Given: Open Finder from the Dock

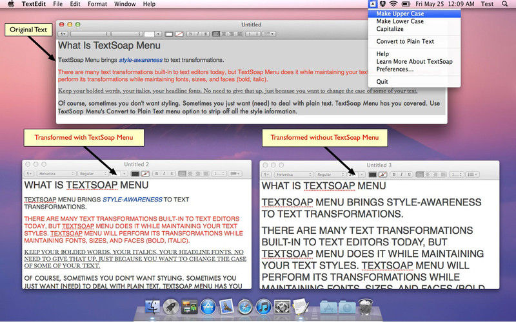Looking at the screenshot, I should coord(152,308).
